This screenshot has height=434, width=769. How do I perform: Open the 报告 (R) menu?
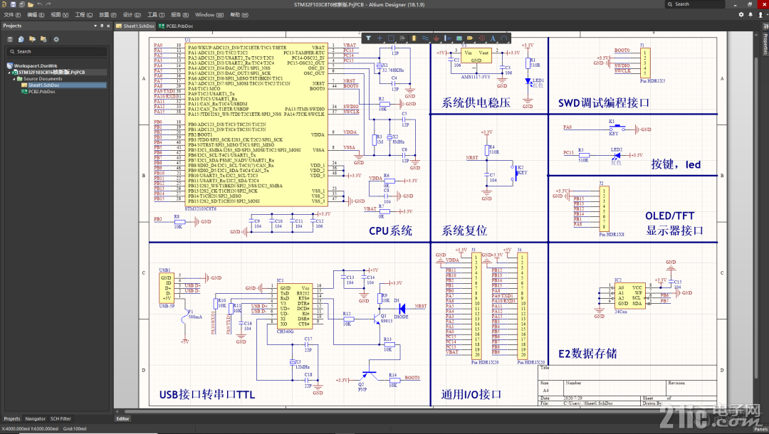click(180, 15)
